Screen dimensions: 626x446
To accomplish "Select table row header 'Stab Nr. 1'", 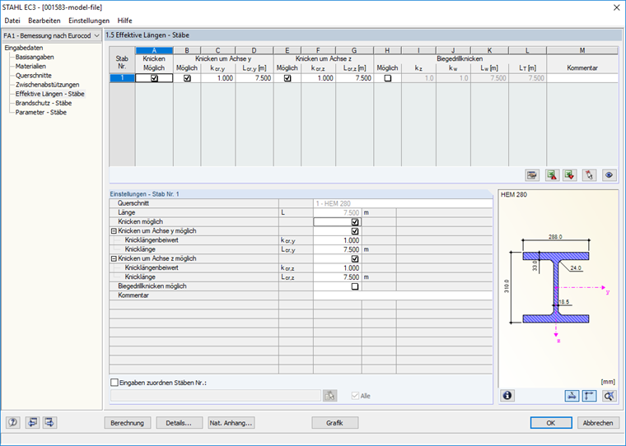I will (122, 78).
